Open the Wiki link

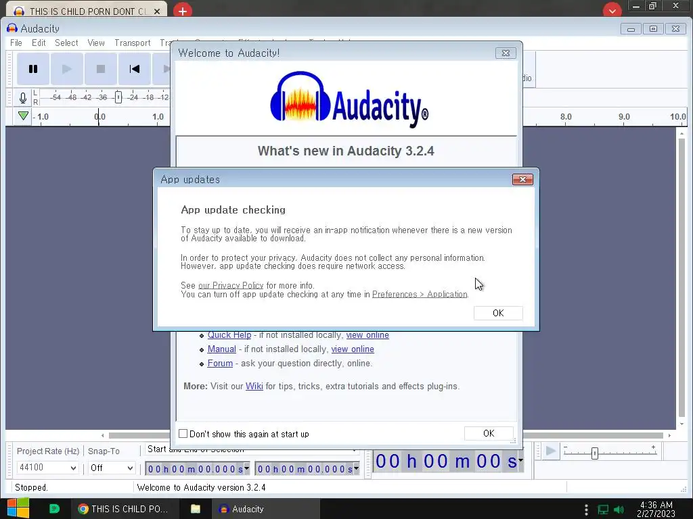tap(254, 386)
